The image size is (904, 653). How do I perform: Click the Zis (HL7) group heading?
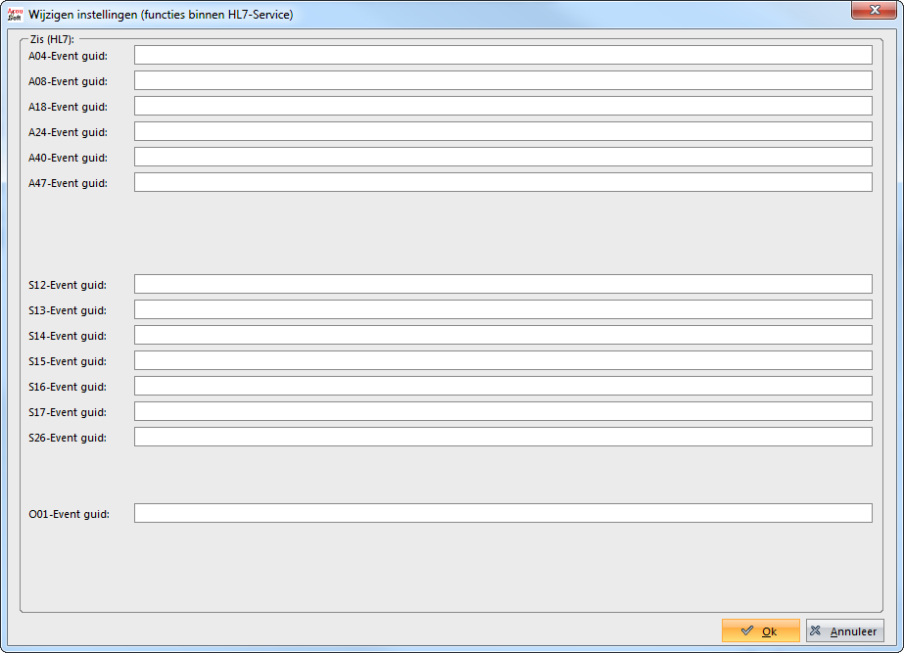click(x=52, y=39)
